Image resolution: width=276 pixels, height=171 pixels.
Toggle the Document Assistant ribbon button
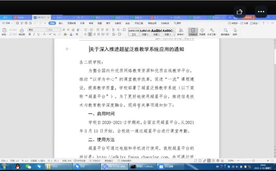click(193, 32)
